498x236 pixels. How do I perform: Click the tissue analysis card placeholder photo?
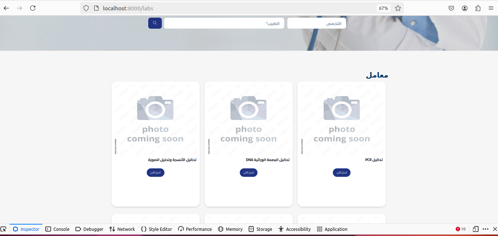pyautogui.click(x=155, y=119)
